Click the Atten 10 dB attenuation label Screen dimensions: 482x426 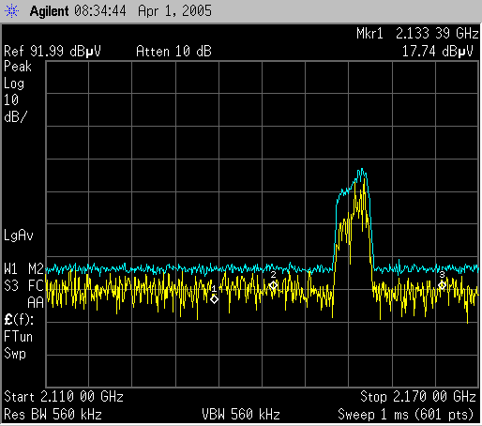tap(173, 51)
